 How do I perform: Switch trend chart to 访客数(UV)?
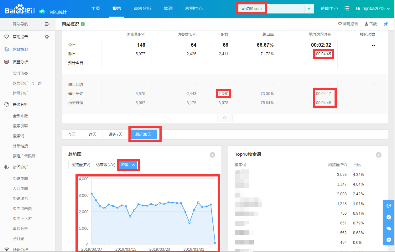[106, 165]
